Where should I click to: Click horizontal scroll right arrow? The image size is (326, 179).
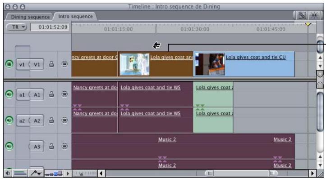point(312,173)
